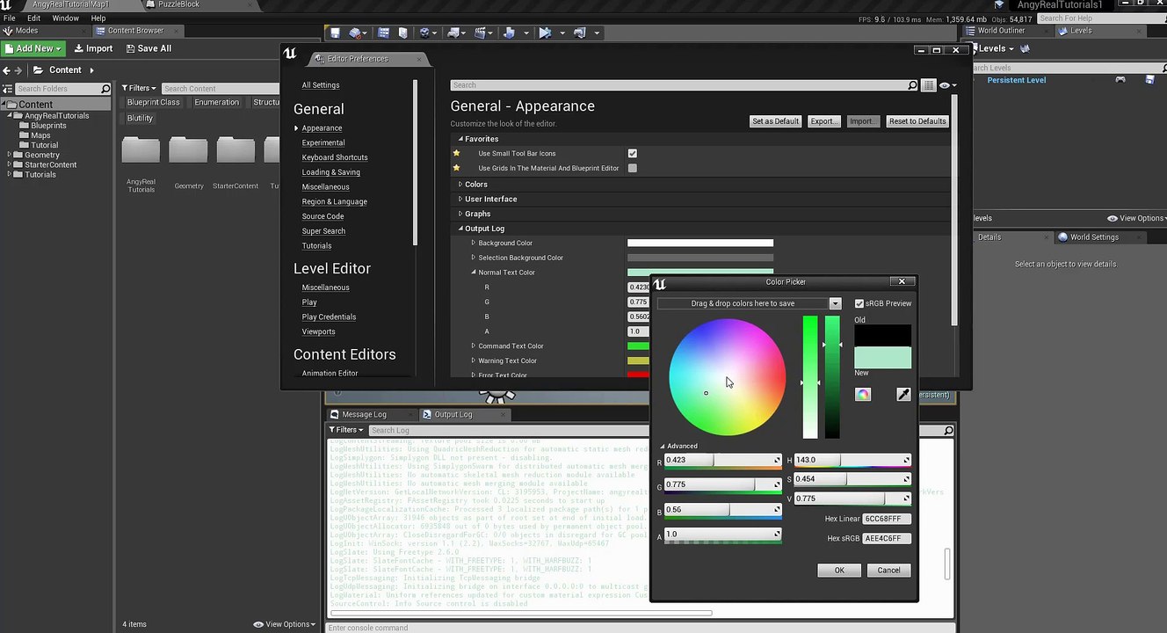
Task: Toggle the Blueprint Class content filter
Action: point(153,102)
